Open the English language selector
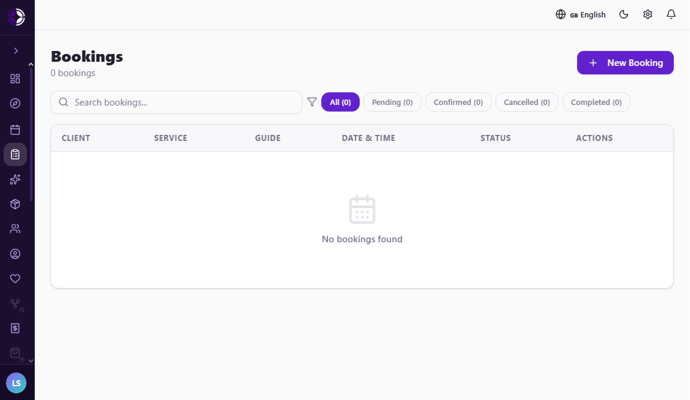 click(581, 14)
